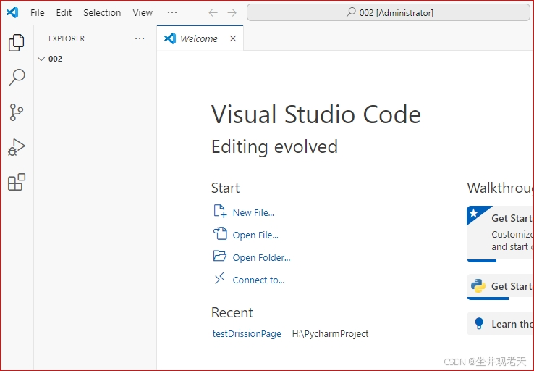Click the New File... link

pyautogui.click(x=253, y=212)
